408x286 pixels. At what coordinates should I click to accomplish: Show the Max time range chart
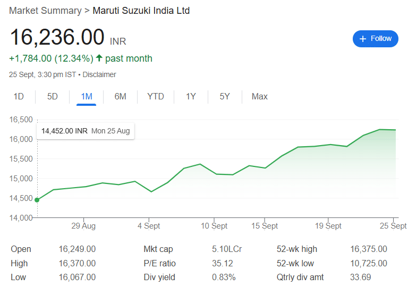259,97
